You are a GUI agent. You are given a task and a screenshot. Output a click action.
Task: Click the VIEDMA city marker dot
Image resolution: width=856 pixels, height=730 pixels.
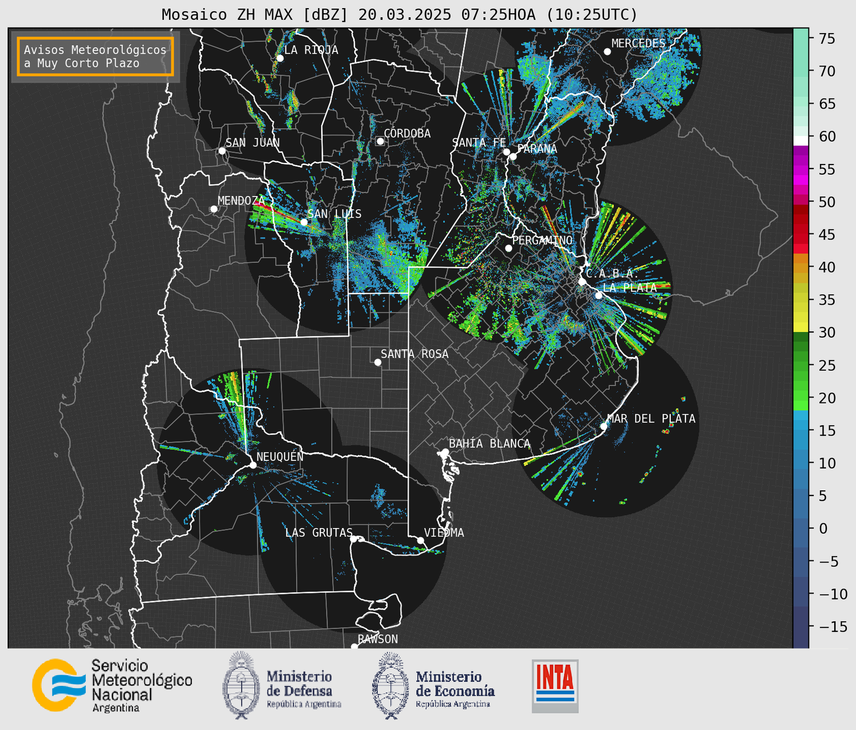tap(421, 540)
